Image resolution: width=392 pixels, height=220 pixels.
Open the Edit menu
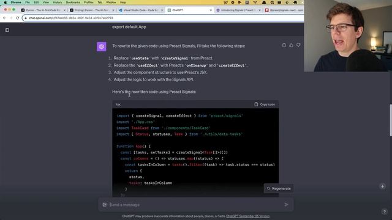pos(36,2)
